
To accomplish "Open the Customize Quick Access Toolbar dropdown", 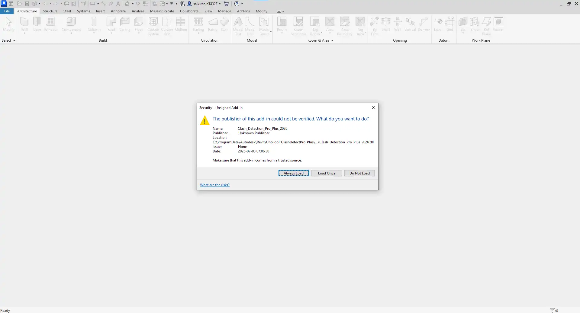I will [172, 4].
